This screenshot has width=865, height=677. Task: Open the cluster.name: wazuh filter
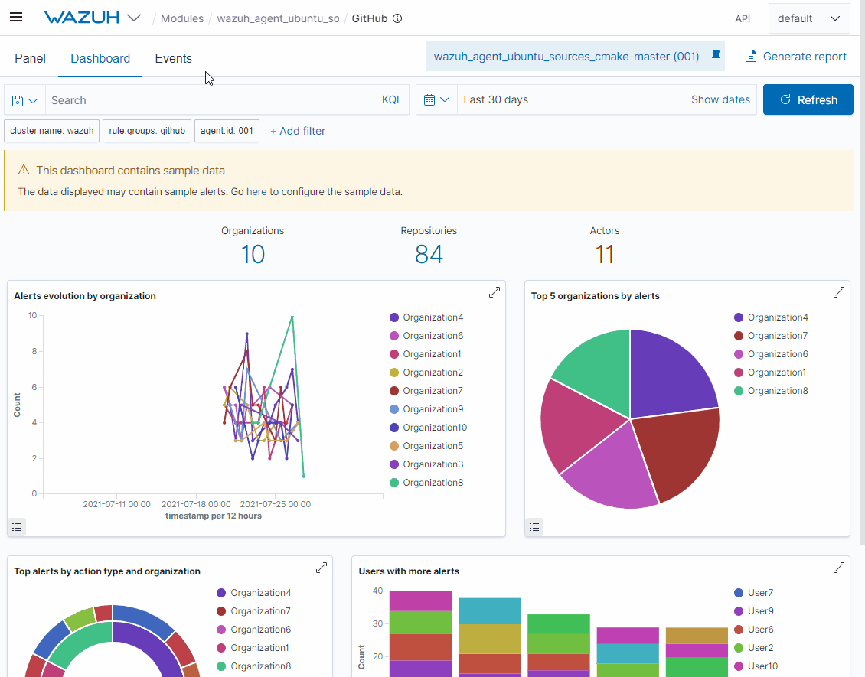[52, 131]
